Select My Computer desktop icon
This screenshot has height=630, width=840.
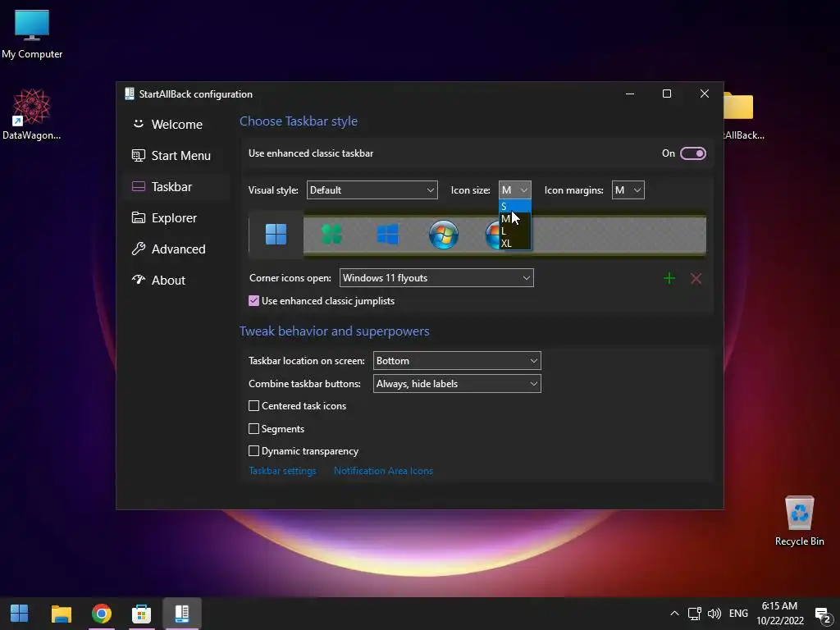click(32, 34)
